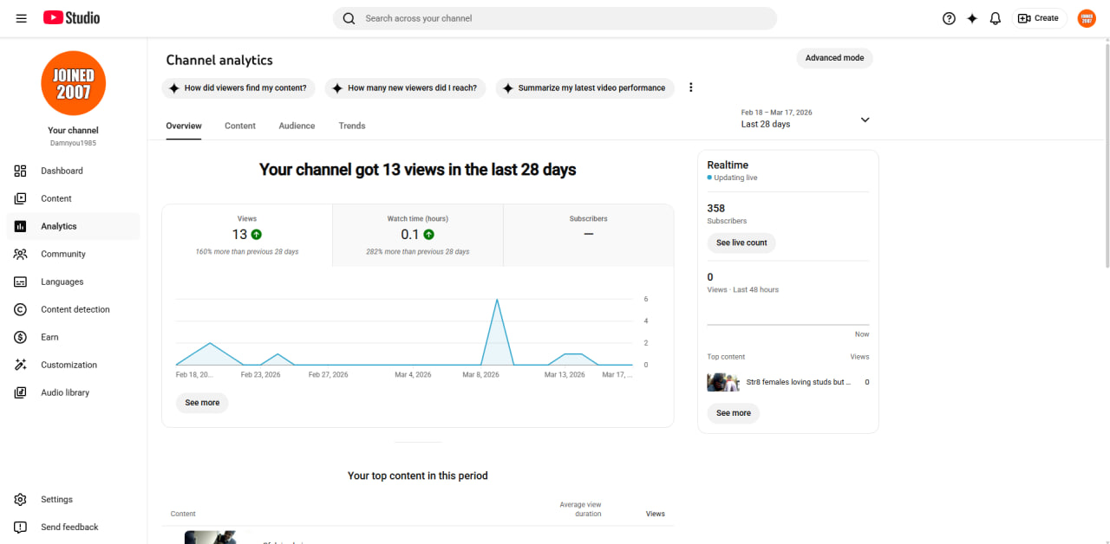Open the three-dot menu beside suggestion chips
The image size is (1110, 544).
point(691,87)
